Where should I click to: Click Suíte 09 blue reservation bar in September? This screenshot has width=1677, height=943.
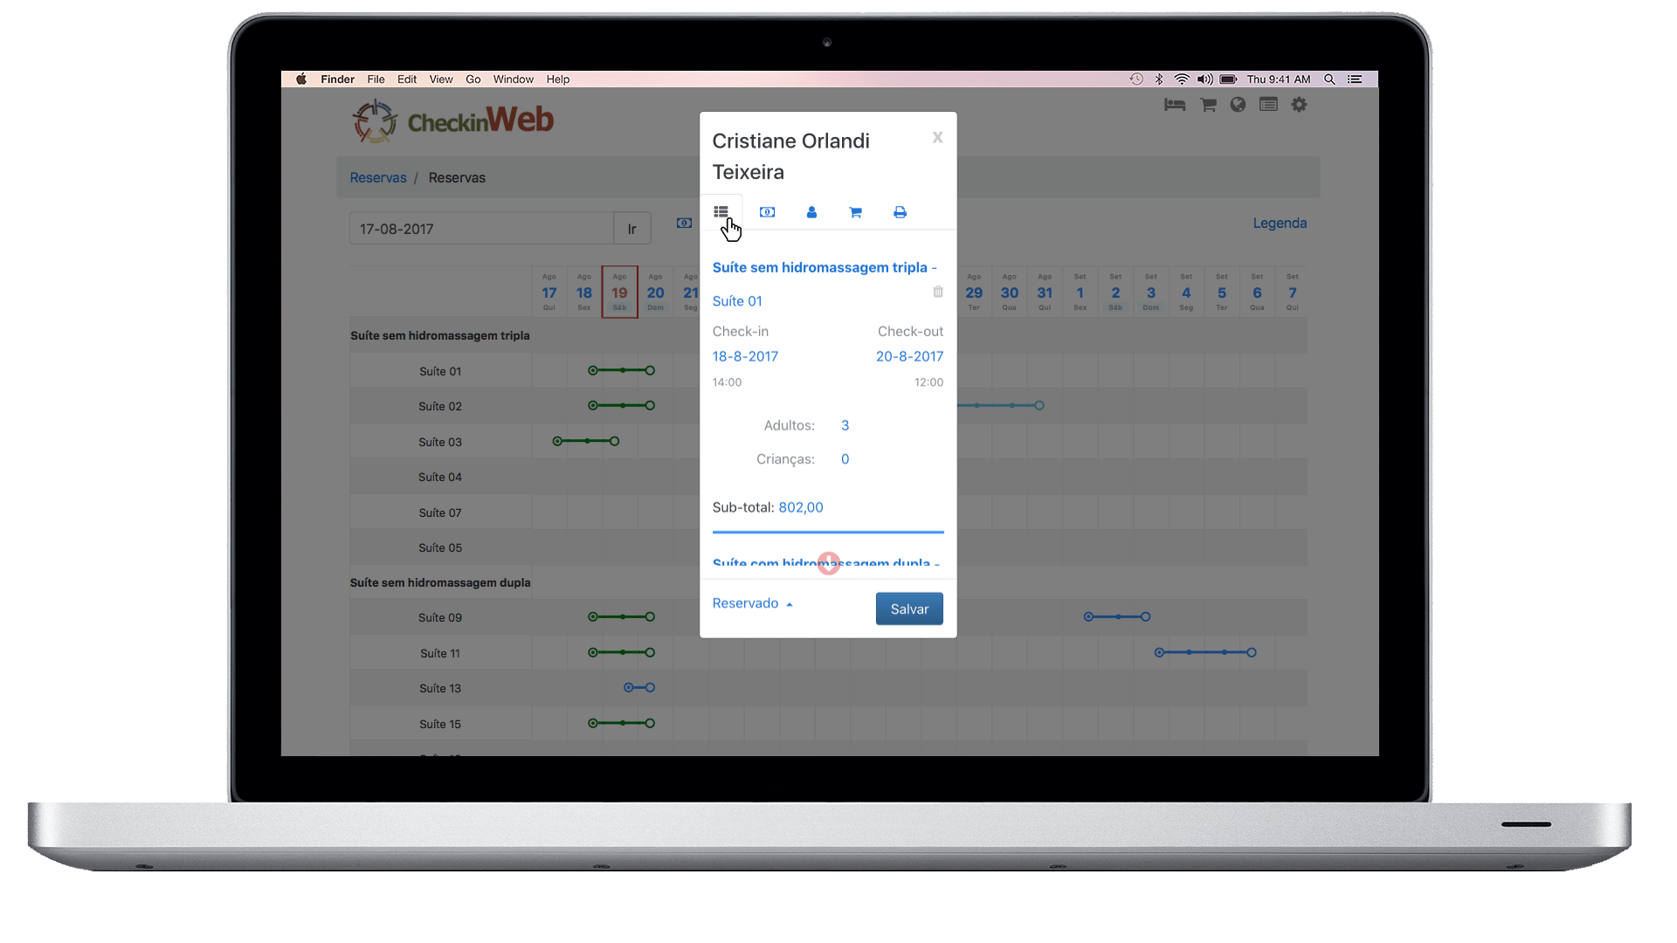(1117, 616)
